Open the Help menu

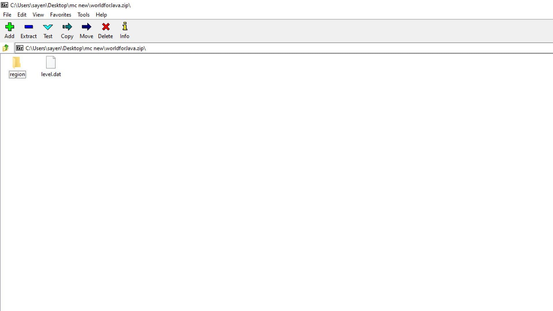(101, 14)
